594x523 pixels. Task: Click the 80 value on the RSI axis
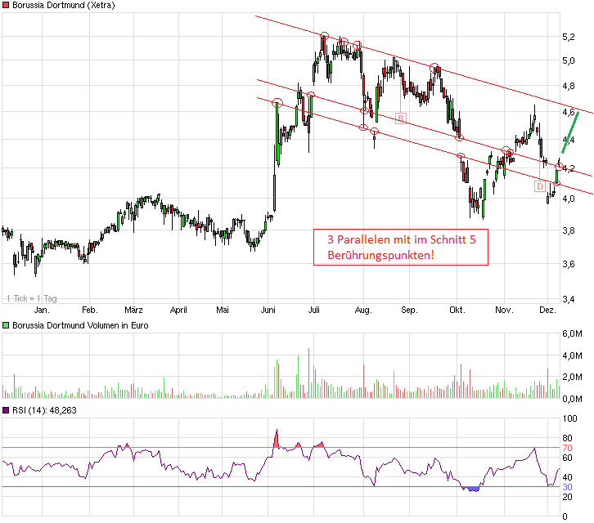[x=568, y=438]
